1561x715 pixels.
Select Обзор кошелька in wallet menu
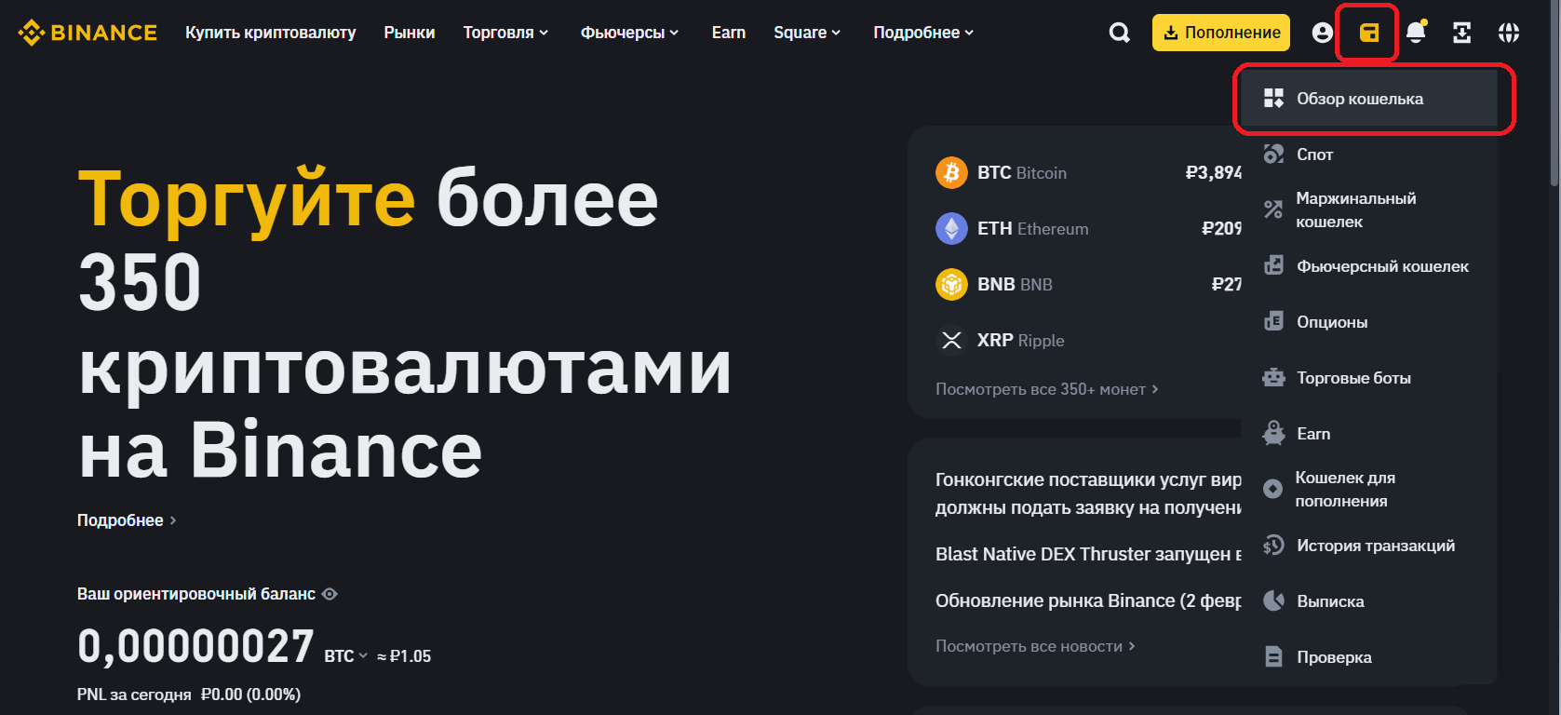[1359, 99]
